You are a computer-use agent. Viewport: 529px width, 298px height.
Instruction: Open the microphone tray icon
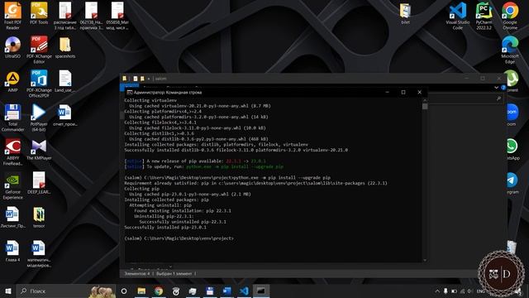pyautogui.click(x=446, y=291)
